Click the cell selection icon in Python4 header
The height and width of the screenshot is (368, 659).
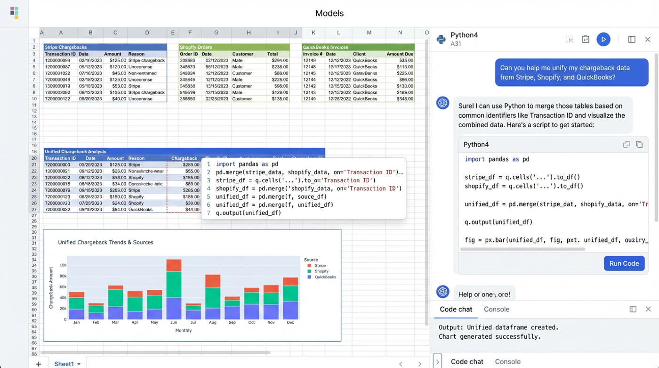570,40
